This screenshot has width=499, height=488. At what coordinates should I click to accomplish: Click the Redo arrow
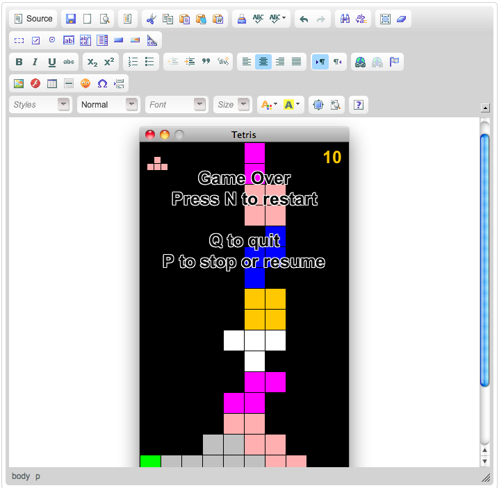[x=320, y=19]
